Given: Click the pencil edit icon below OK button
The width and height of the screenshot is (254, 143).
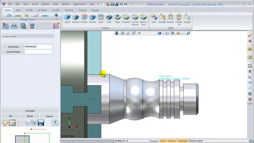Looking at the screenshot, I should pyautogui.click(x=12, y=123).
